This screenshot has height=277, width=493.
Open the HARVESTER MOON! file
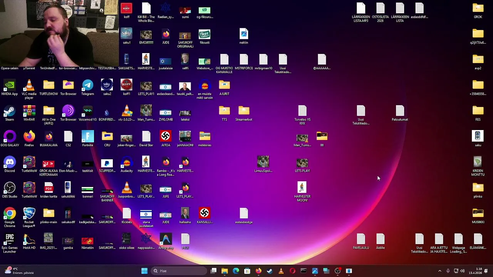[302, 192]
